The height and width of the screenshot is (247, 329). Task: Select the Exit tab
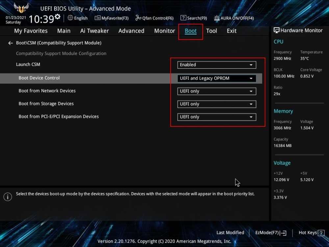pyautogui.click(x=231, y=31)
